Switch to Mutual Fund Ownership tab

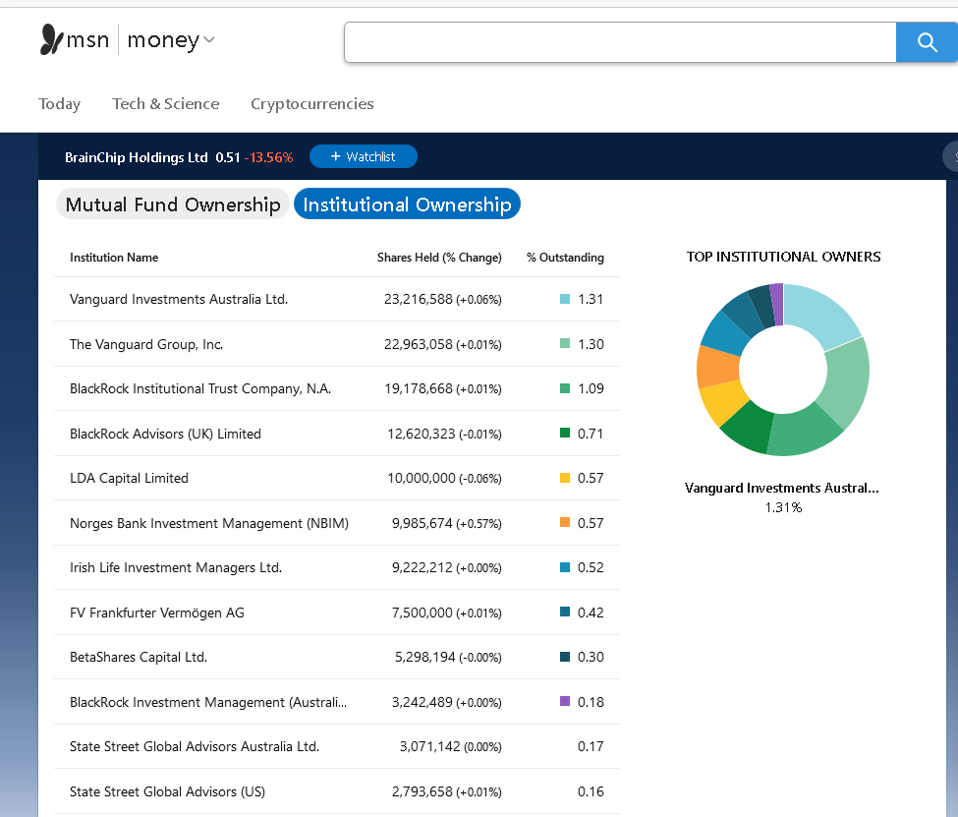(x=173, y=204)
